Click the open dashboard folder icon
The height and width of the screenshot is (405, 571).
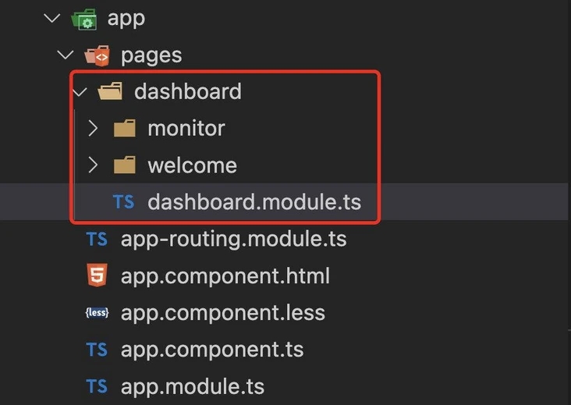click(111, 92)
